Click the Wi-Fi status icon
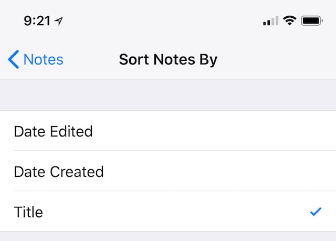The image size is (336, 241). coord(289,21)
